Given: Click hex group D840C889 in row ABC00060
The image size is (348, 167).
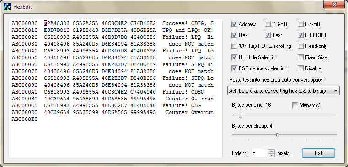Looking at the screenshot, I should coord(143,64).
